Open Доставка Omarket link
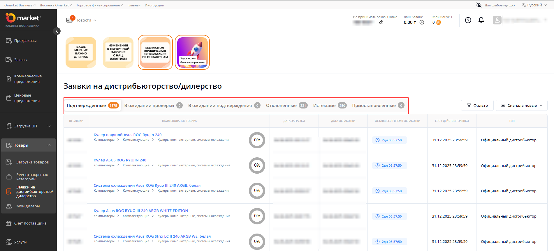554x251 pixels. coord(56,5)
